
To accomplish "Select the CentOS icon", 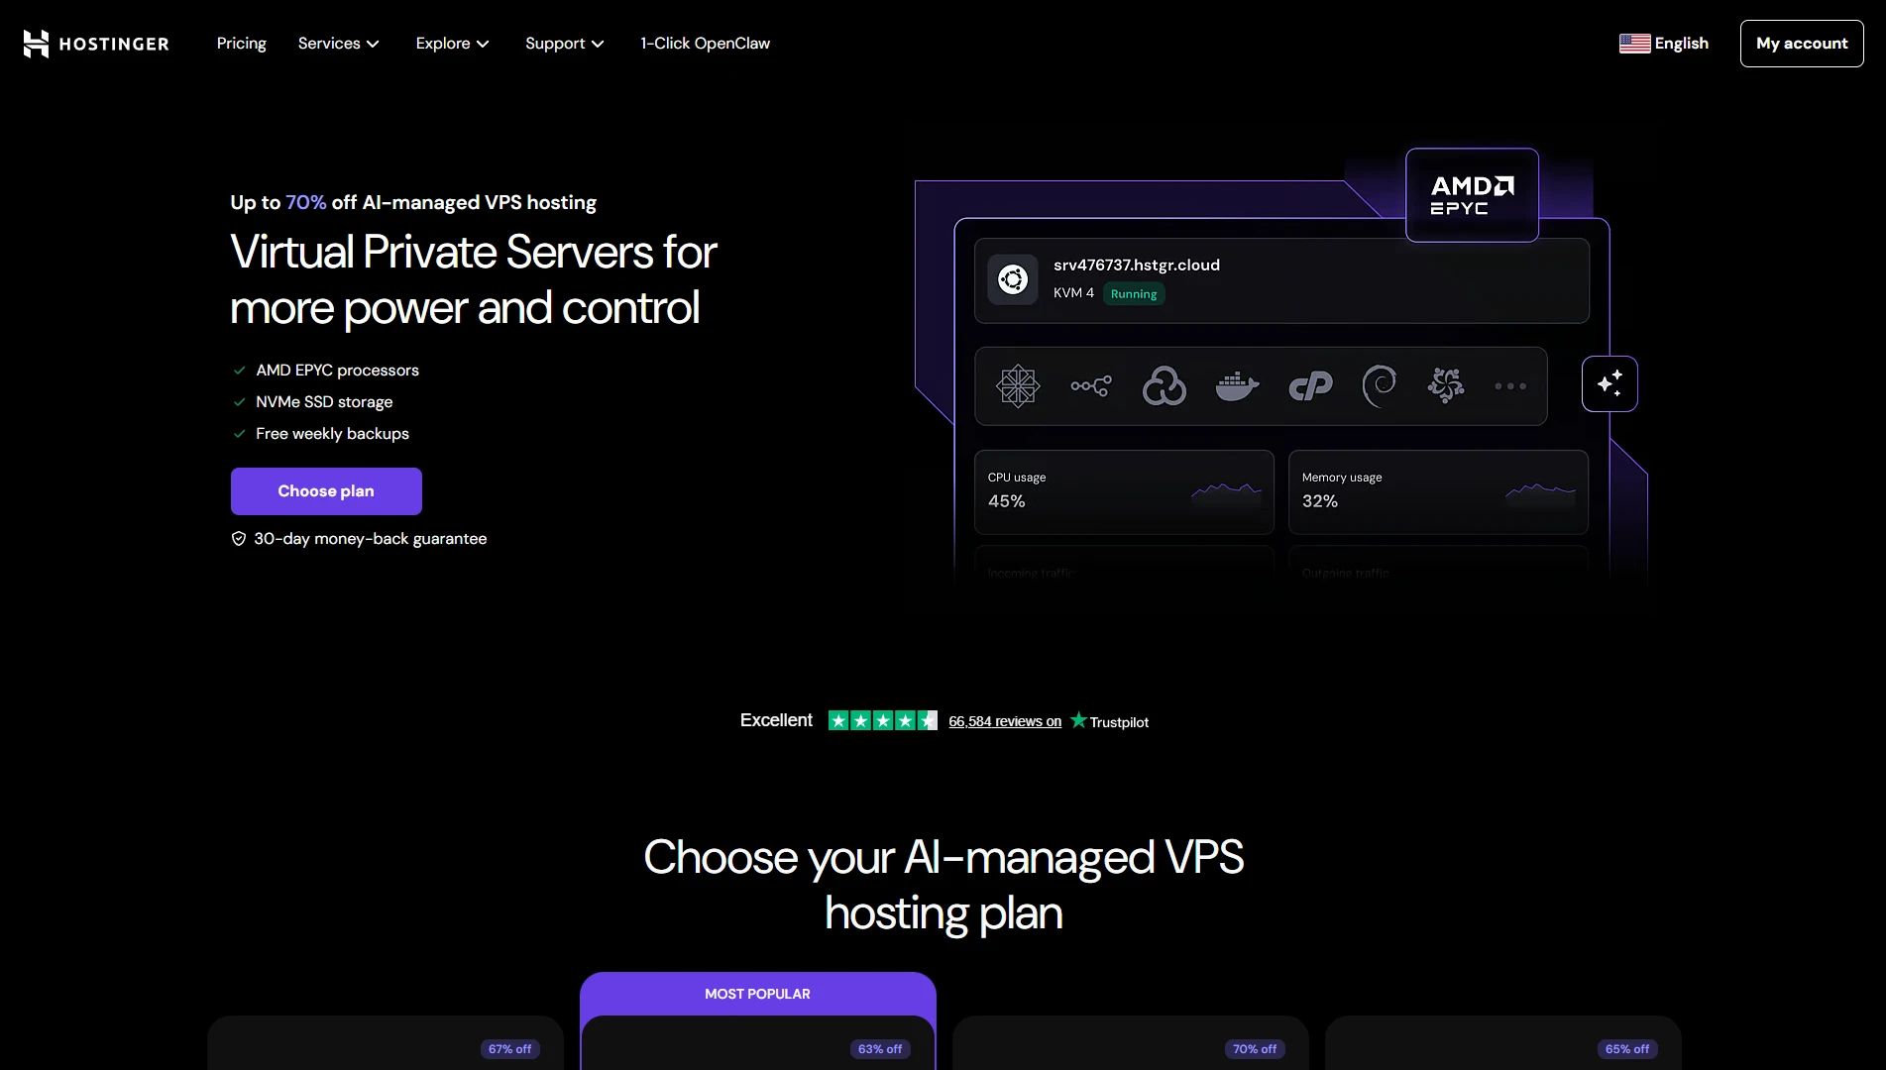I will coord(1018,386).
